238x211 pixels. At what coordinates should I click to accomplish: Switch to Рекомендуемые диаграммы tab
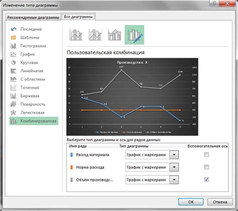33,18
